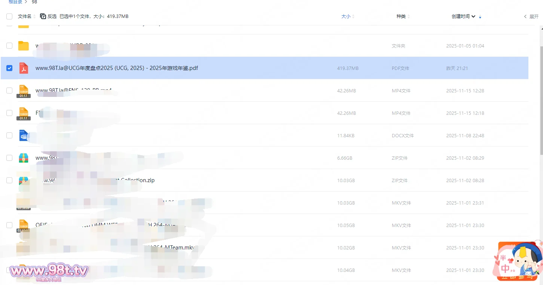Image resolution: width=543 pixels, height=285 pixels.
Task: Check the box for the DOCX file row
Action: pos(9,135)
